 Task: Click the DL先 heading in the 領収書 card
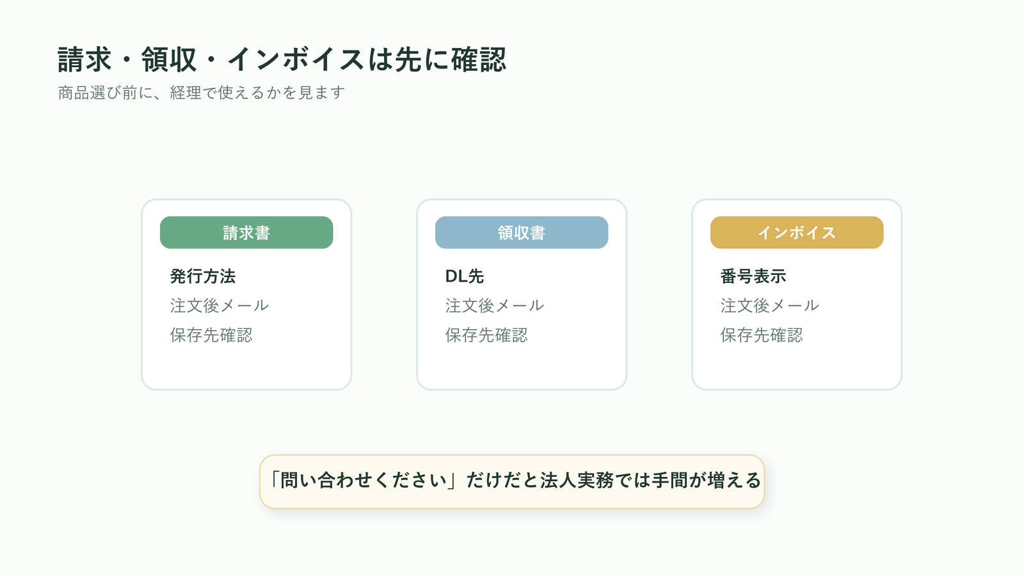click(x=465, y=276)
